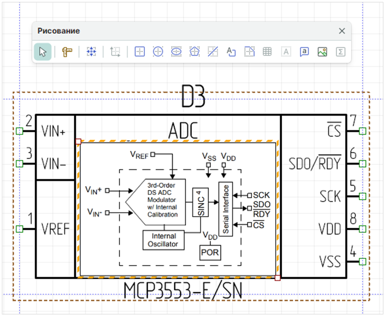Screen dimensions: 387x318
Task: Select the arrow pointer tool
Action: tap(43, 52)
